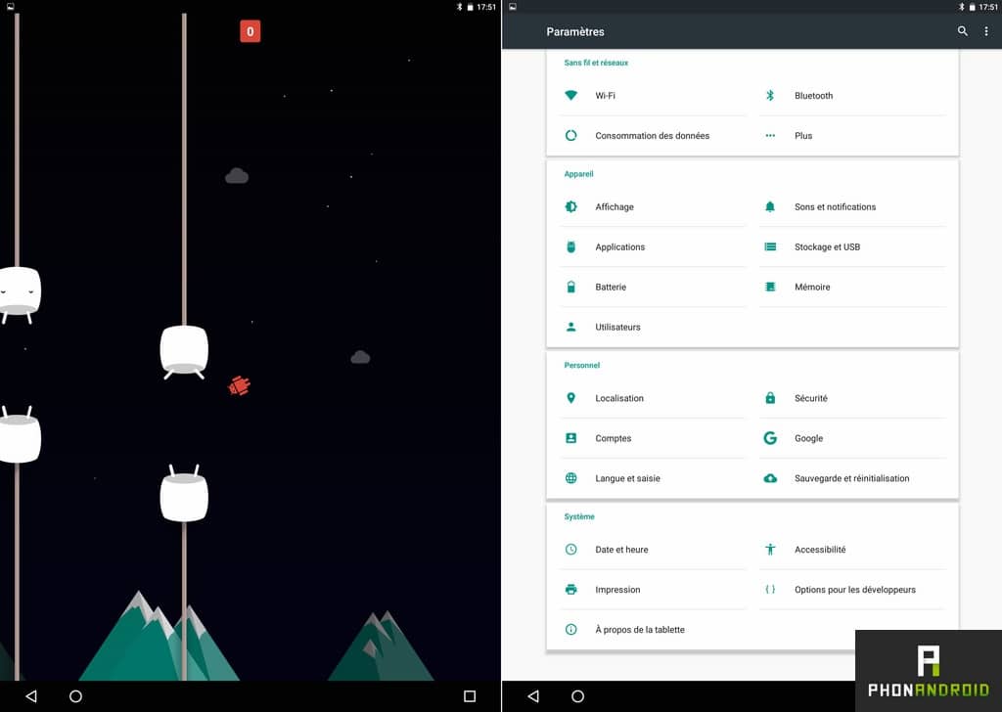Open Options pour les développeurs
This screenshot has width=1002, height=712.
(852, 590)
